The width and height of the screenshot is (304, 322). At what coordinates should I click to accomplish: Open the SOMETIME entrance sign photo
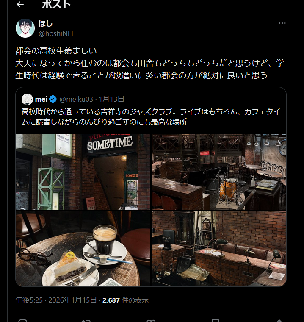click(83, 172)
